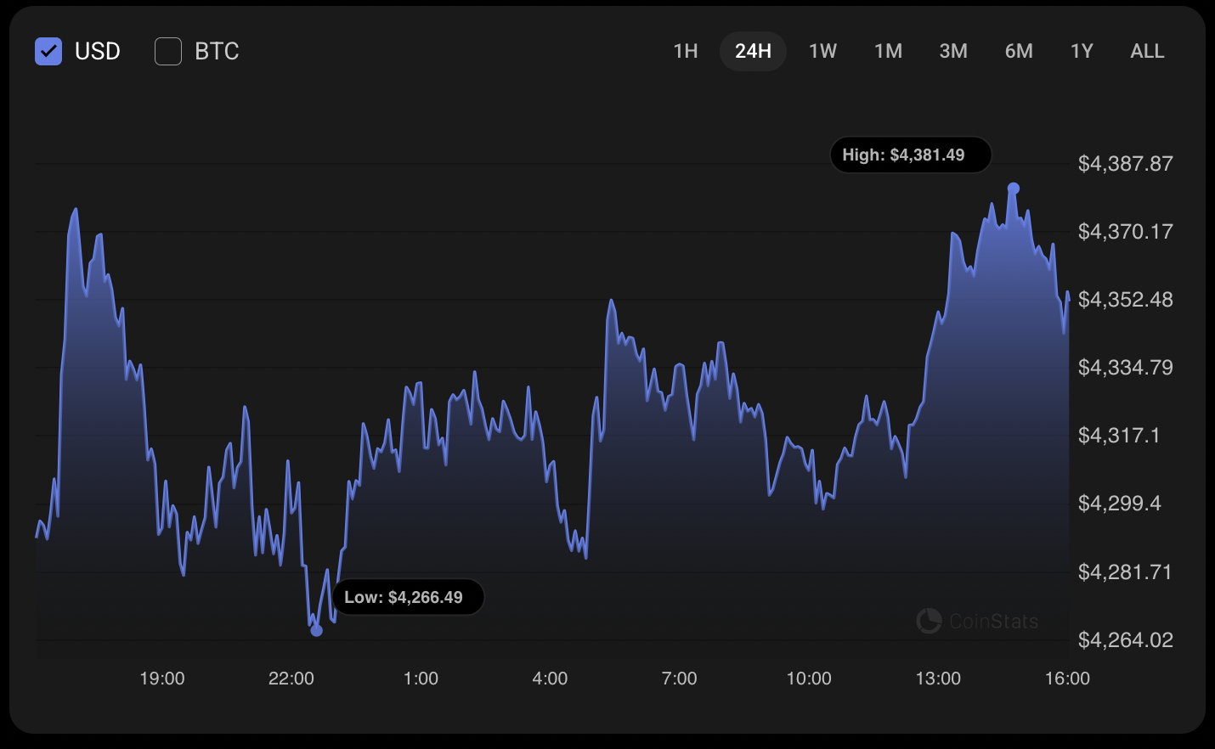Select the 6M time range
The image size is (1215, 749).
pyautogui.click(x=1019, y=51)
